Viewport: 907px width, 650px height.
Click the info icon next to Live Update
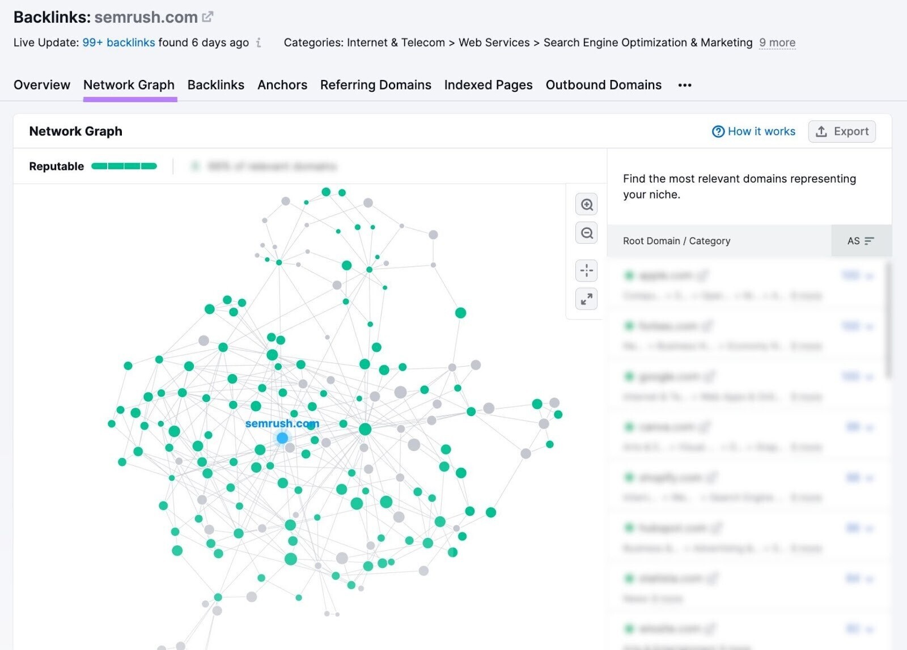(259, 43)
